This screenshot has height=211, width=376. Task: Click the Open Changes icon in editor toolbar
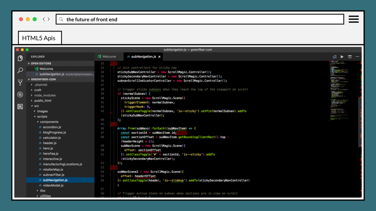(x=335, y=57)
